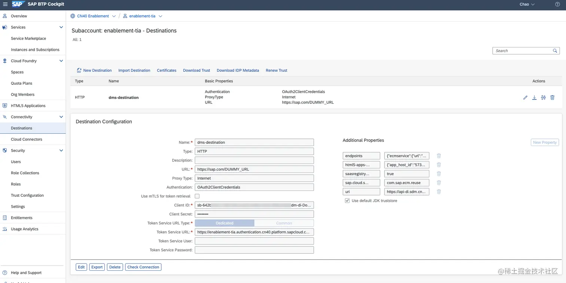Collapse the Security section
The height and width of the screenshot is (283, 566).
[x=61, y=150]
